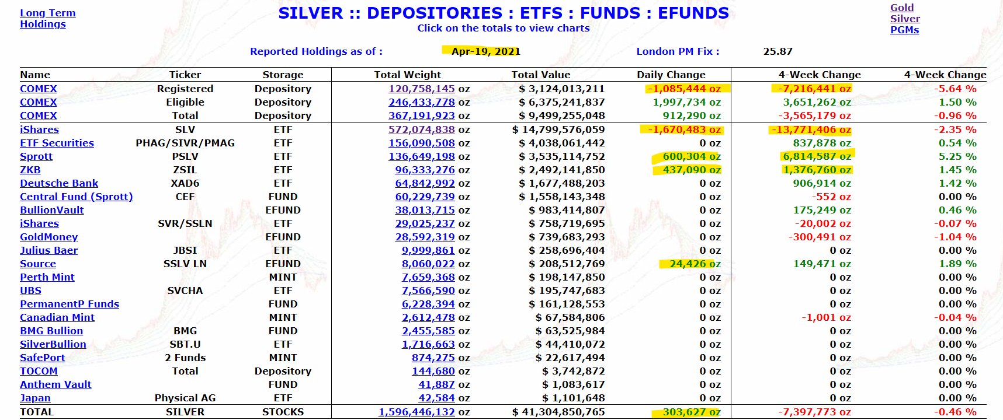Click the Source SSLV LN name link
The height and width of the screenshot is (420, 1003).
[x=38, y=264]
